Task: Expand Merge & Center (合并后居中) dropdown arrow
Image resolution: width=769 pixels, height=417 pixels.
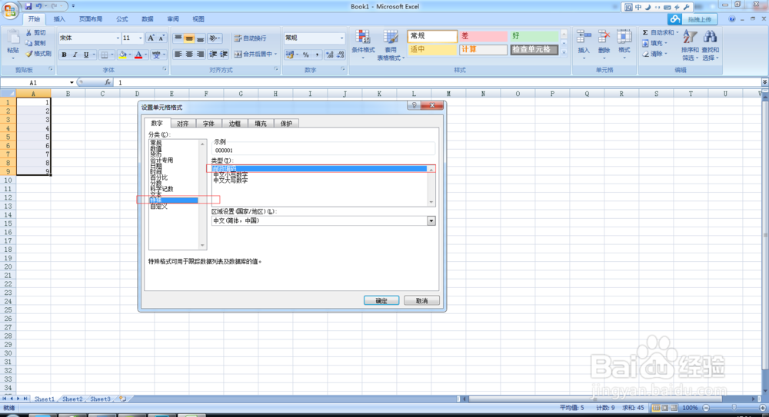Action: pos(276,55)
